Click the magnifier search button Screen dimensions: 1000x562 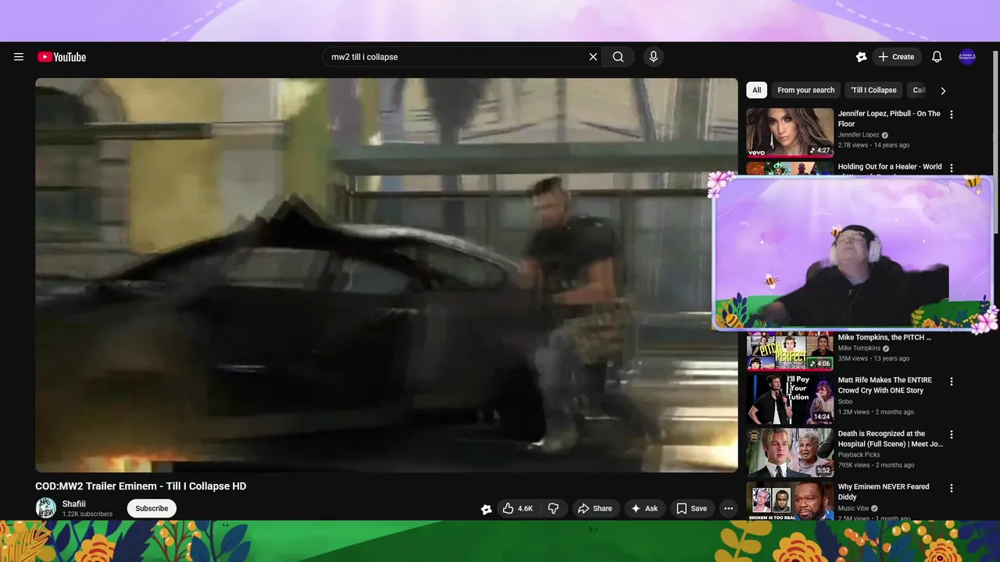coord(618,57)
